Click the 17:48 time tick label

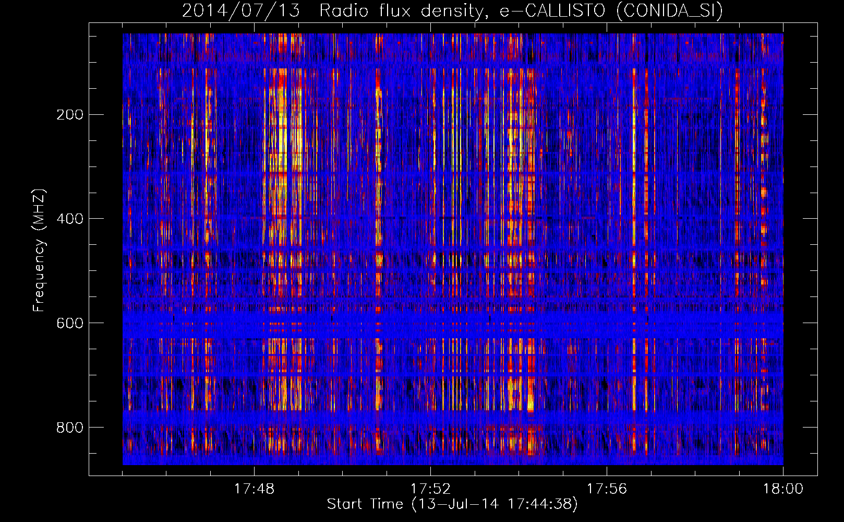click(254, 489)
